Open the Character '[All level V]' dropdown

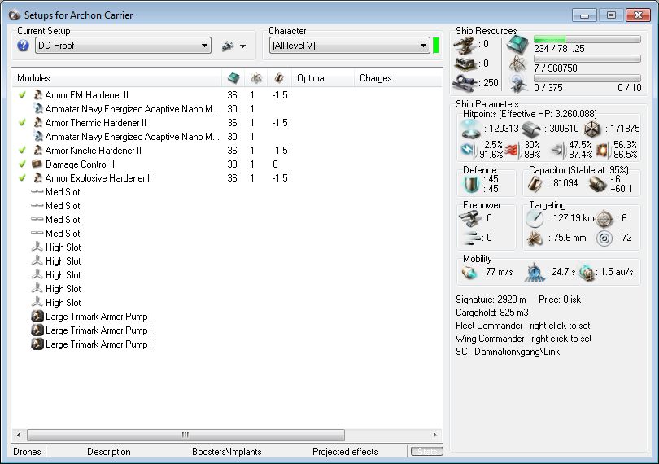(349, 46)
